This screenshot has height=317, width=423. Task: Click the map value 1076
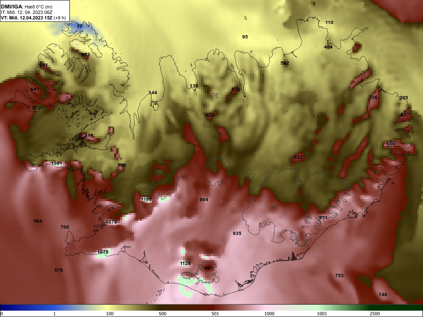coord(111,222)
